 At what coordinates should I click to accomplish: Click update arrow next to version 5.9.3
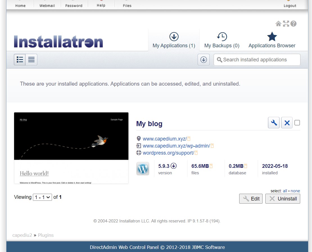[174, 166]
